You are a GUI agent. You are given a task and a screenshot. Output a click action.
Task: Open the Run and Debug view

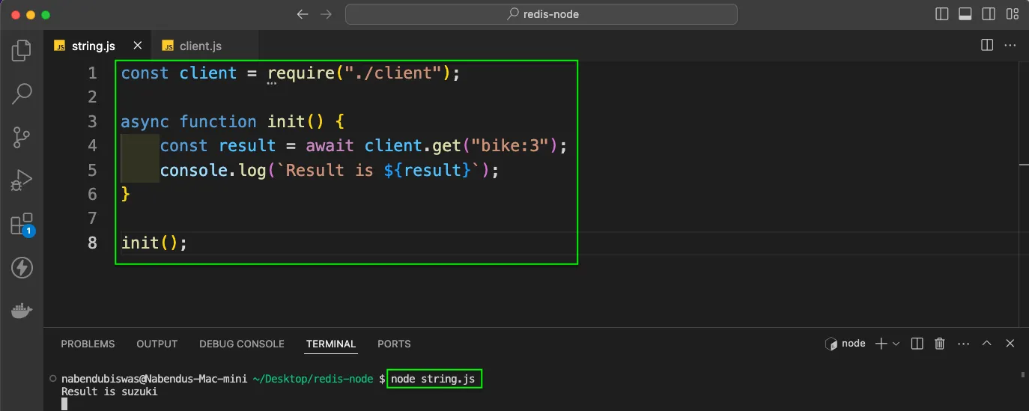click(x=22, y=180)
